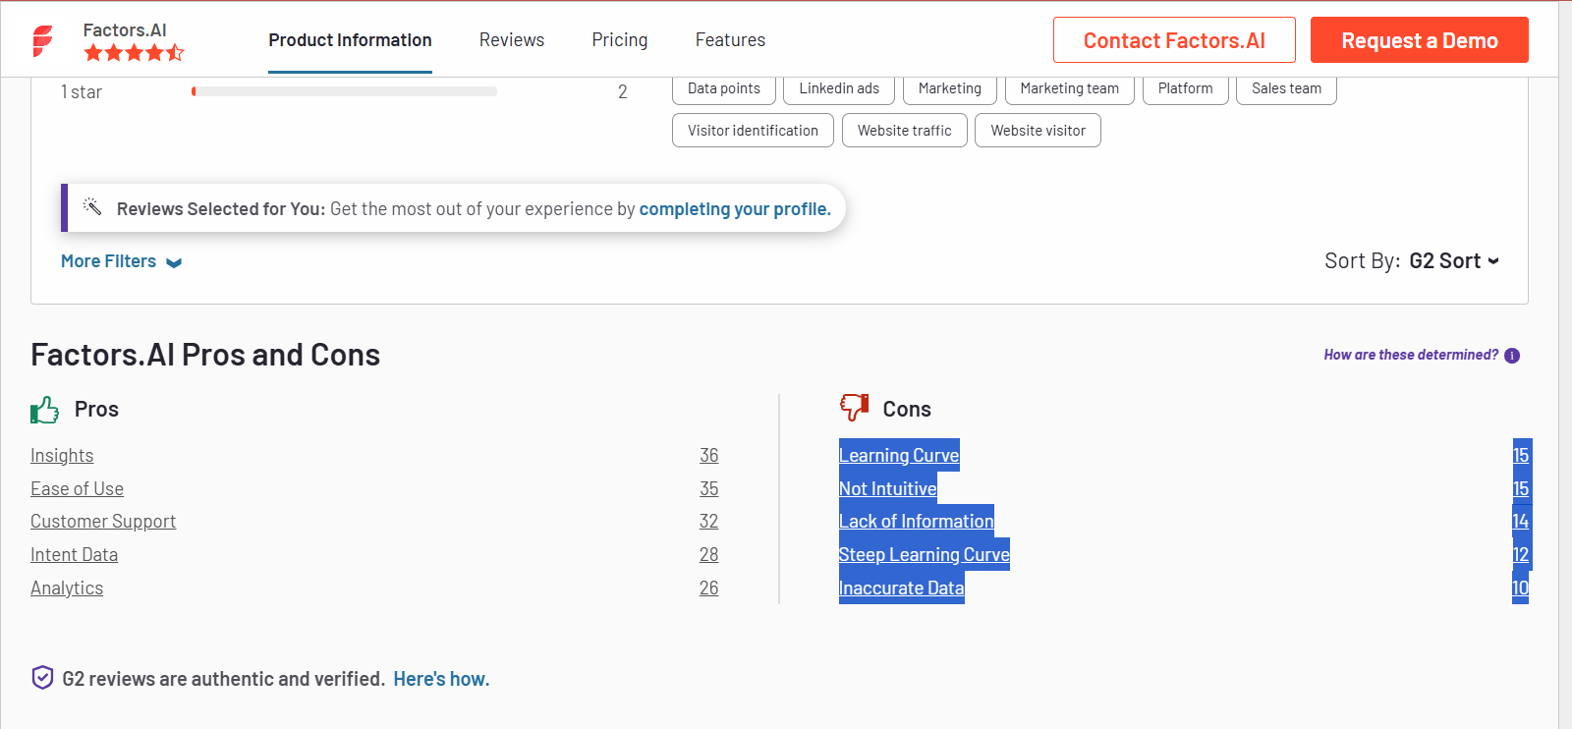
Task: Click the 1 star rating bar
Action: (x=344, y=91)
